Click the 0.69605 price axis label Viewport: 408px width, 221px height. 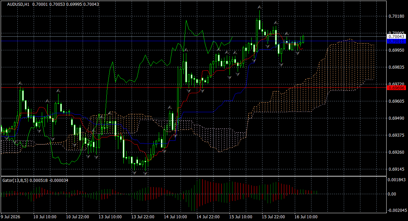coord(396,101)
